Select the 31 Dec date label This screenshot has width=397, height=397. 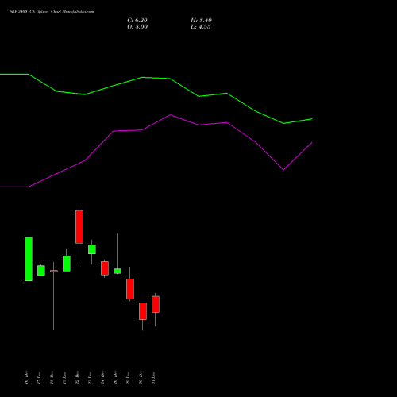153,378
